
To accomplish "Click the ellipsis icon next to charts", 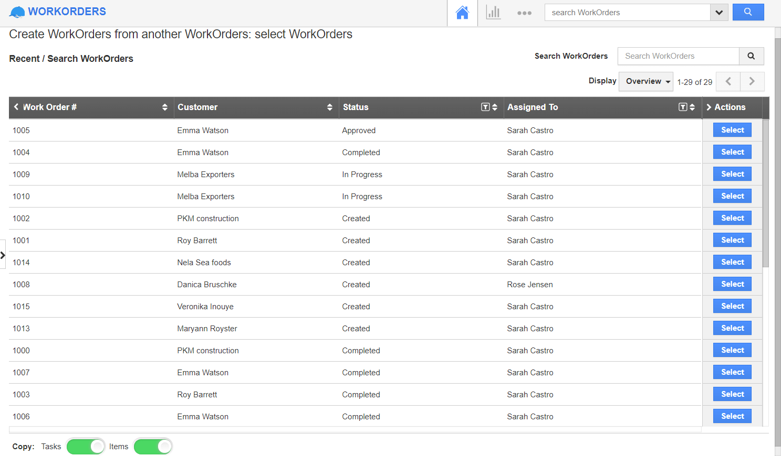I will pos(524,12).
